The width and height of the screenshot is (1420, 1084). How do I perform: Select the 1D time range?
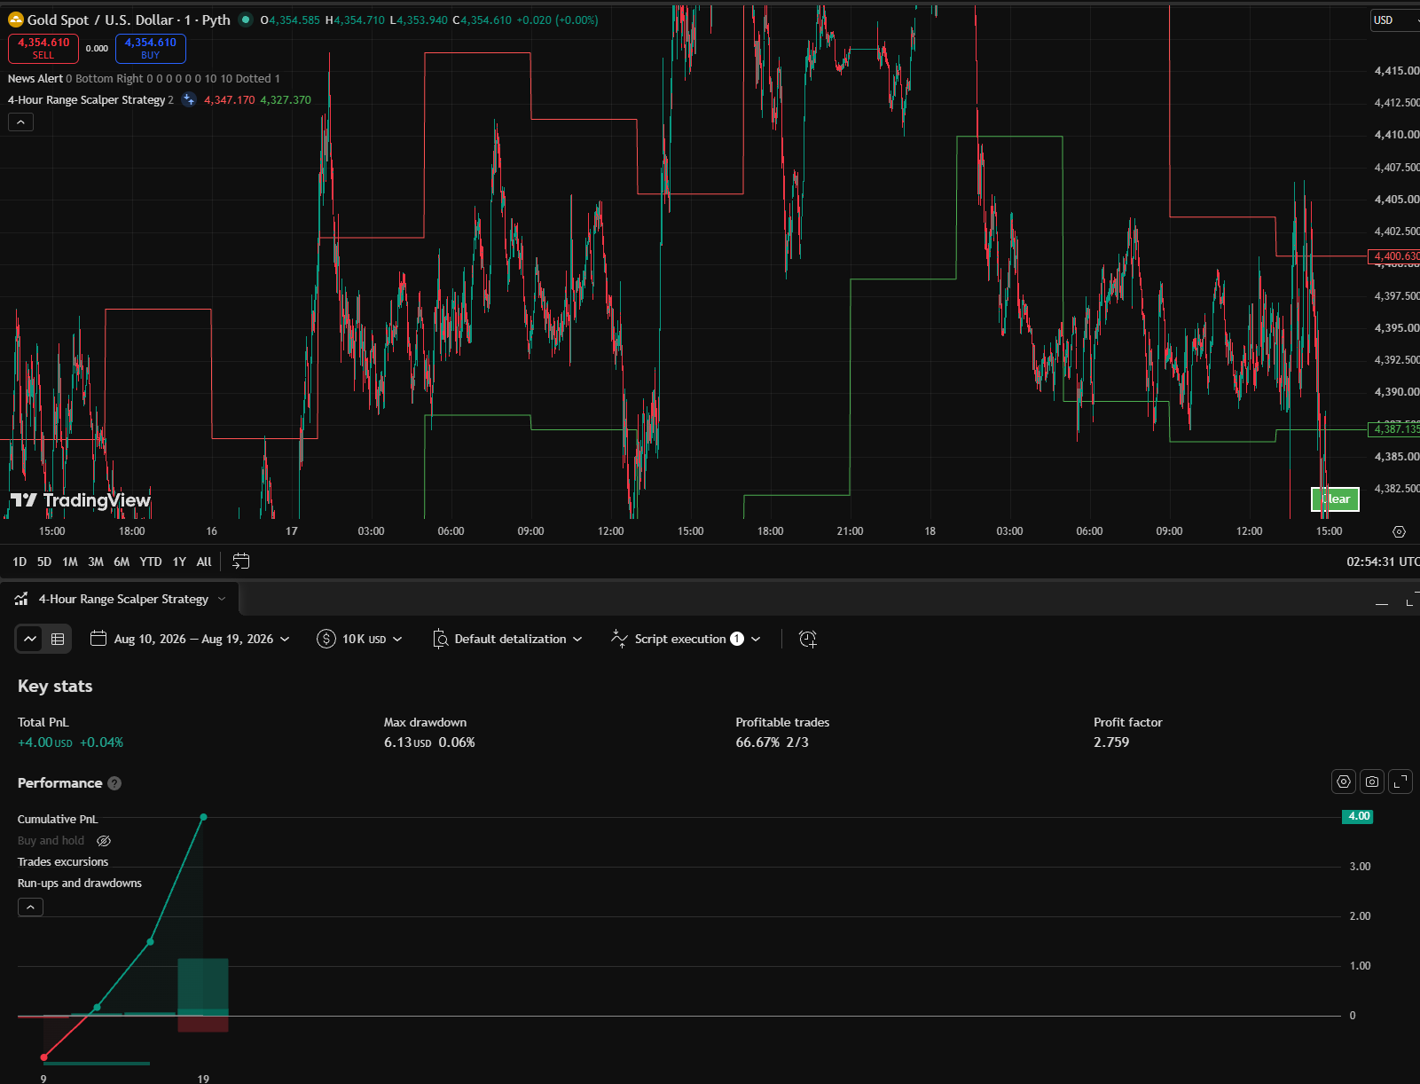pyautogui.click(x=20, y=562)
